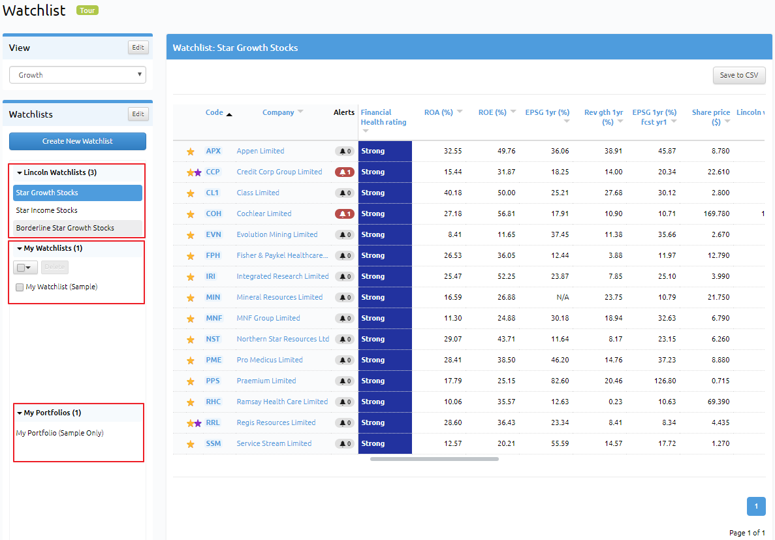Screen dimensions: 775x540
Task: Start the Tour badge
Action: 87,10
